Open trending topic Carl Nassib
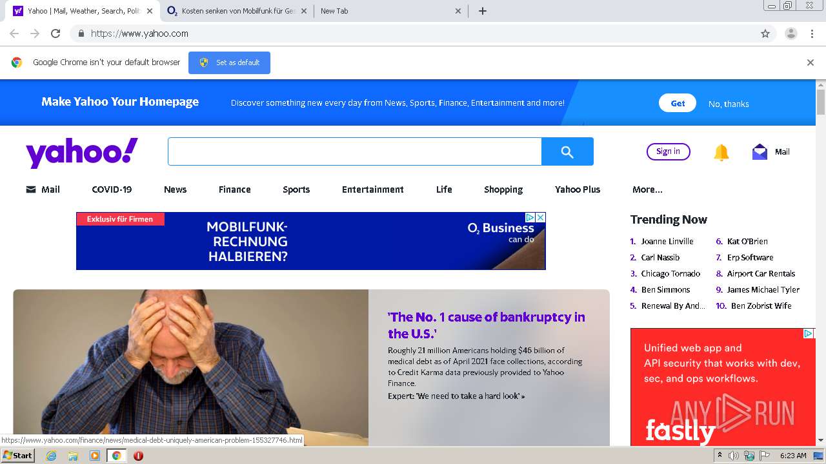The height and width of the screenshot is (464, 826). [660, 257]
